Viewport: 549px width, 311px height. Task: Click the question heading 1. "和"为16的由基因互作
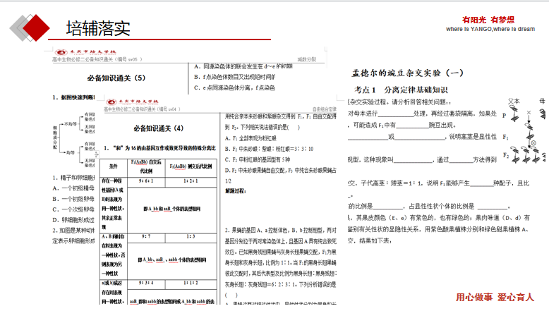(160, 148)
